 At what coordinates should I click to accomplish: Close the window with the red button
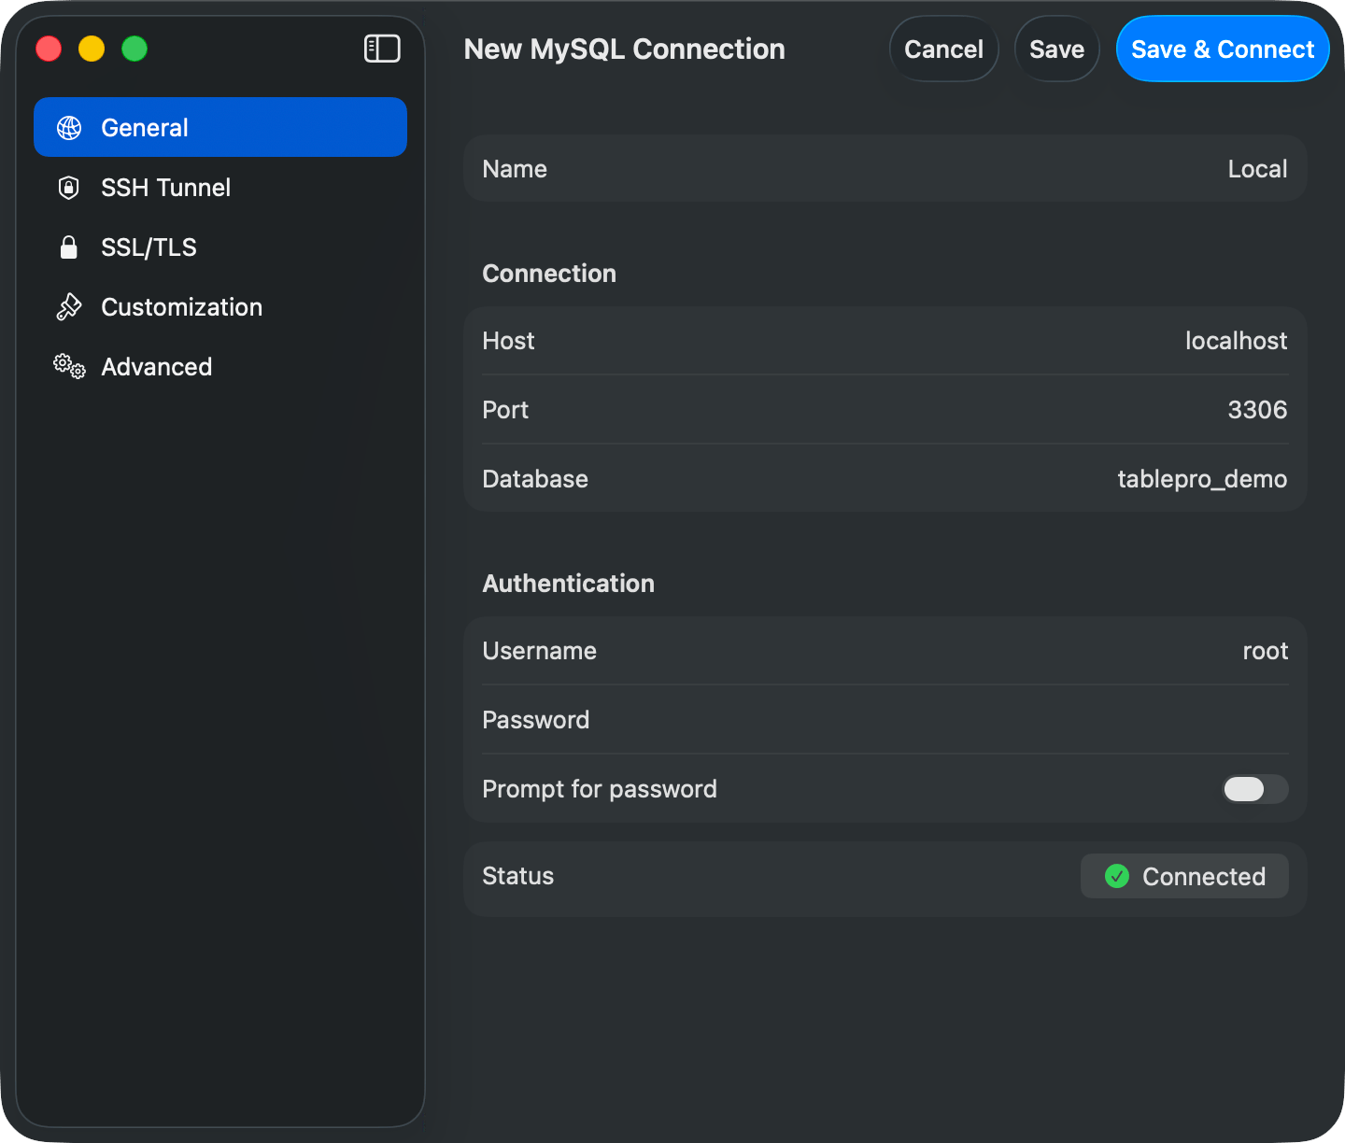tap(49, 49)
